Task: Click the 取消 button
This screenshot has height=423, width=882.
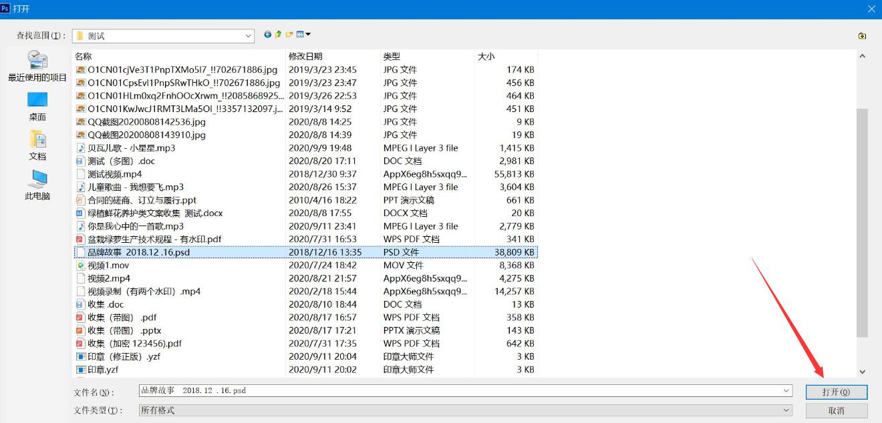Action: 837,411
